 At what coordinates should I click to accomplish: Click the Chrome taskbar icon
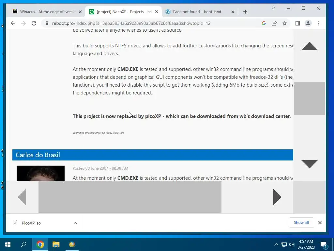40,244
